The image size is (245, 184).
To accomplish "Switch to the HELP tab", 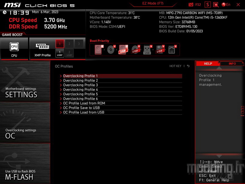I will pyautogui.click(x=208, y=63).
